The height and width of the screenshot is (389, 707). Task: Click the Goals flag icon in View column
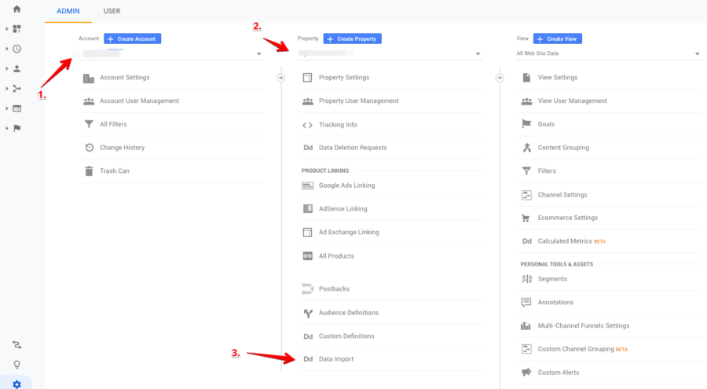click(526, 123)
